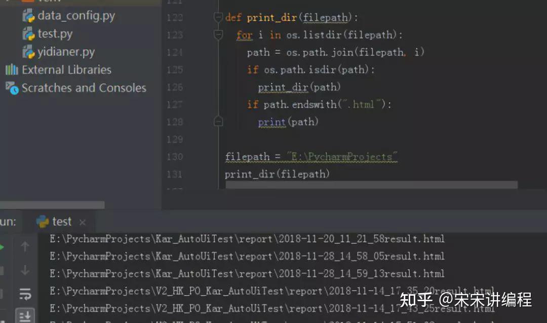The height and width of the screenshot is (323, 547).
Task: Click the Up the stack trace arrow
Action: tap(25, 246)
